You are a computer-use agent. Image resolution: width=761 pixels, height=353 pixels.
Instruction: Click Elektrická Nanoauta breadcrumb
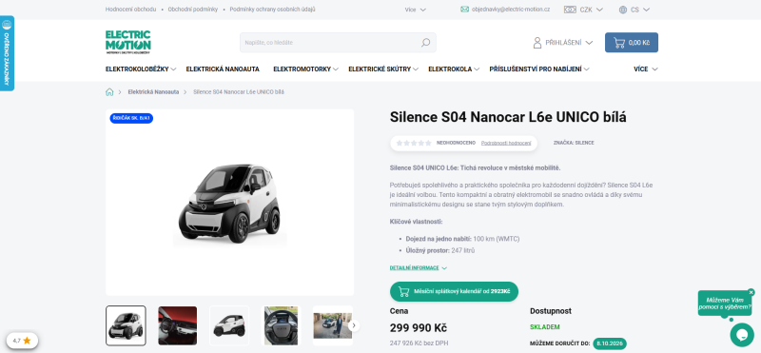click(x=153, y=91)
